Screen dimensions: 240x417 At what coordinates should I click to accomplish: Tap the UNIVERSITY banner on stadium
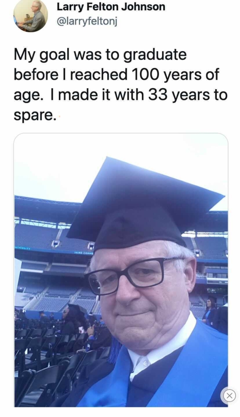(23, 248)
